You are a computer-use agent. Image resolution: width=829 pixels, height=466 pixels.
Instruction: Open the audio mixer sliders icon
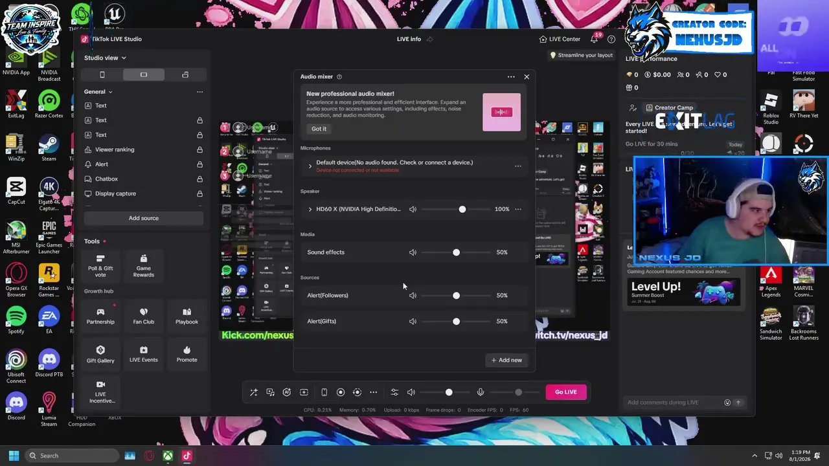click(x=394, y=392)
